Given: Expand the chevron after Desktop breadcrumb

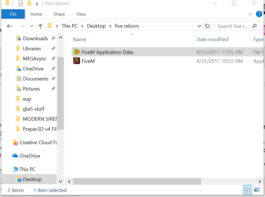Looking at the screenshot, I should tap(110, 26).
